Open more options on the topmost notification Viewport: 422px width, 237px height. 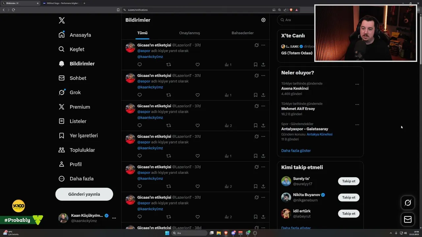[x=263, y=45]
